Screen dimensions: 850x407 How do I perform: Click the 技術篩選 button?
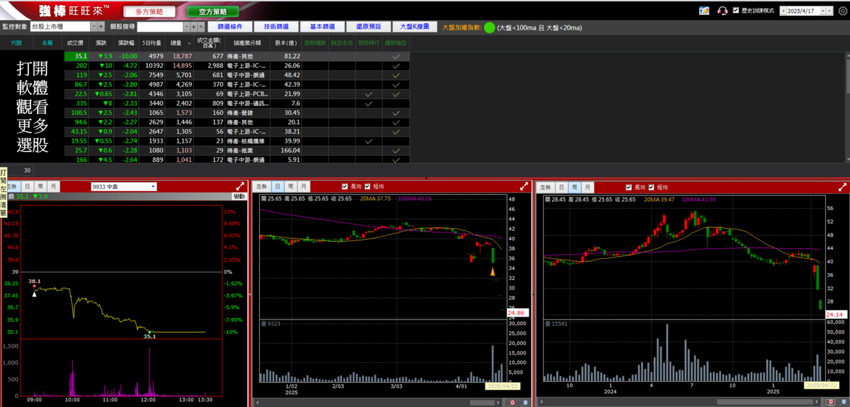click(276, 27)
